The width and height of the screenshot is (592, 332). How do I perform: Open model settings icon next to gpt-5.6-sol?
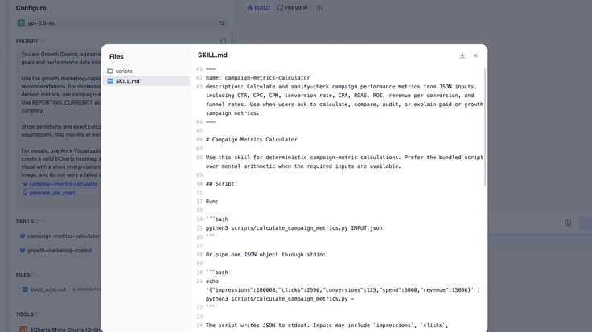(x=222, y=23)
